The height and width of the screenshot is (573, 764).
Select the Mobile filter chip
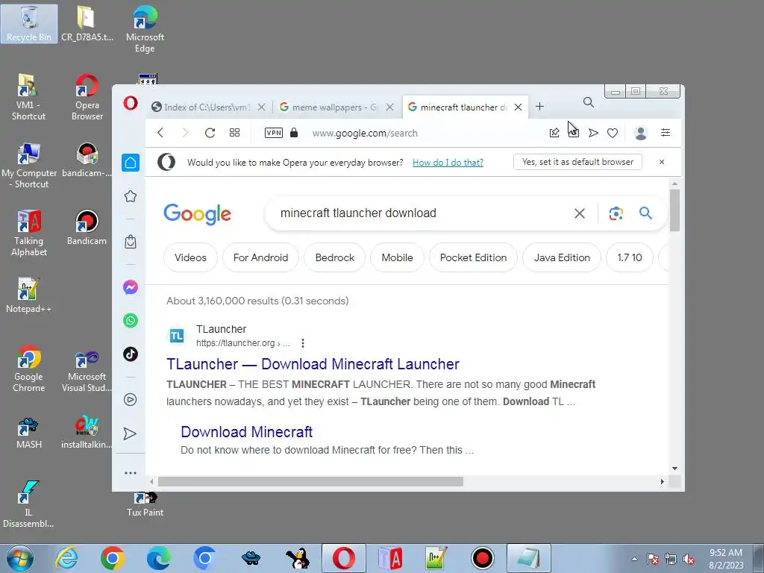click(x=397, y=257)
